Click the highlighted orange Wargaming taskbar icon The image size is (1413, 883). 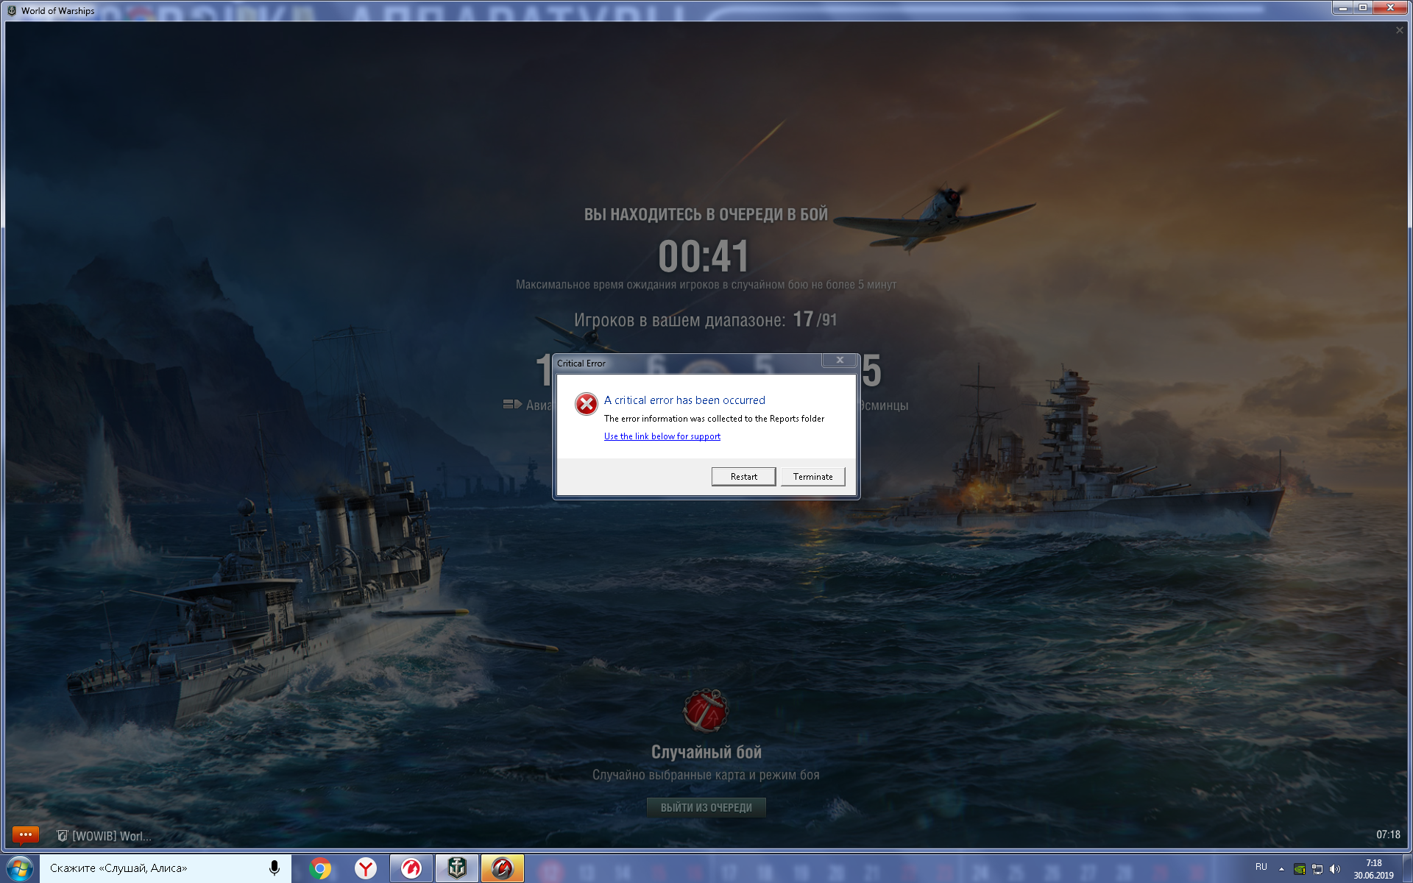(503, 868)
